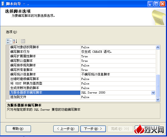
Task: Open the server version dropdown arrow
Action: point(153,92)
